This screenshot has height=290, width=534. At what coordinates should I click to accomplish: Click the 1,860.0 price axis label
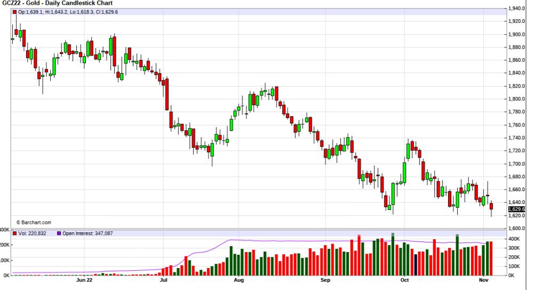(516, 60)
